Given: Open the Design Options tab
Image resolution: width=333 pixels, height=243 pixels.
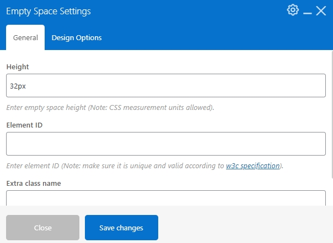Looking at the screenshot, I should [77, 37].
